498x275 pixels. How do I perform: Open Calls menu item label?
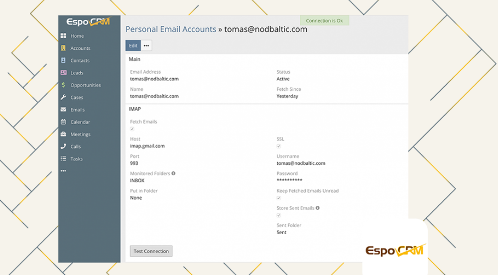coord(76,146)
